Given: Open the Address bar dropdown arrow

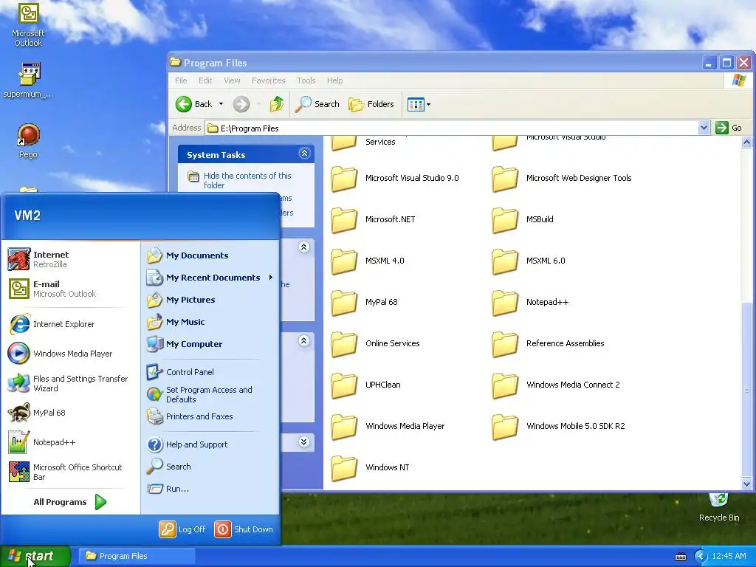Looking at the screenshot, I should (x=704, y=128).
